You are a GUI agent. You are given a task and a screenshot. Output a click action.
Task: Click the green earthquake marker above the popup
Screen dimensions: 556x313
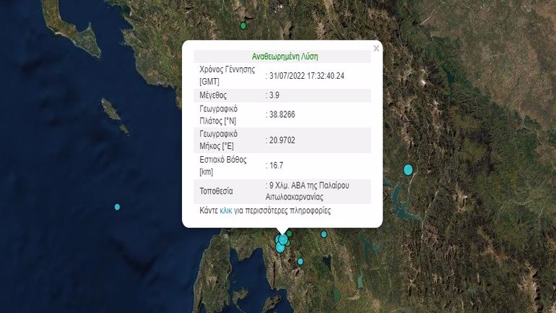pyautogui.click(x=243, y=25)
